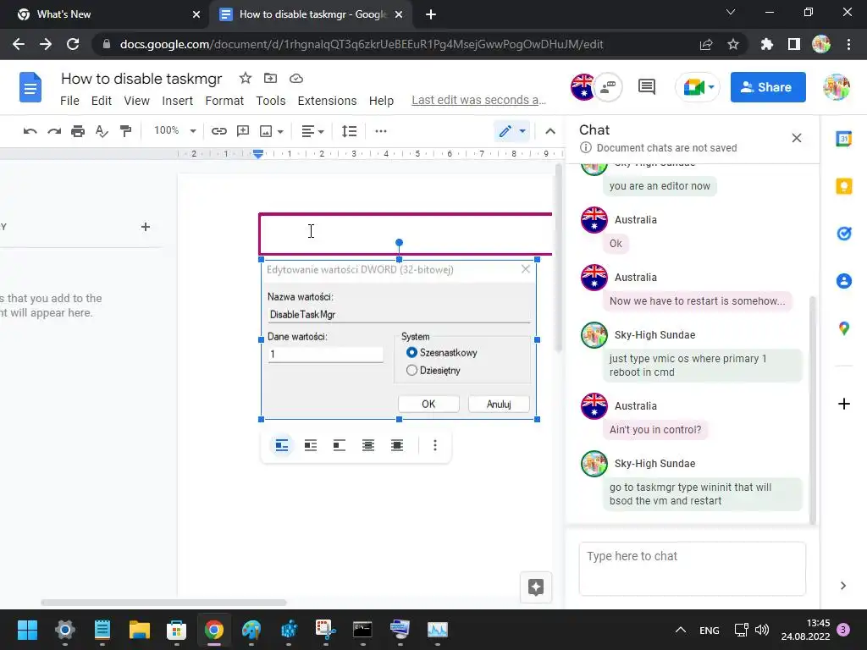Image resolution: width=867 pixels, height=650 pixels.
Task: Open Google Tasks side panel icon
Action: pyautogui.click(x=844, y=234)
